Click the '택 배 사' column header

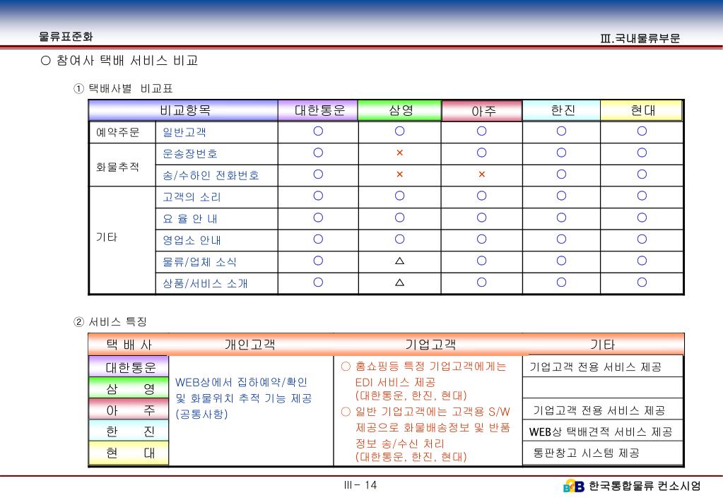coord(129,345)
